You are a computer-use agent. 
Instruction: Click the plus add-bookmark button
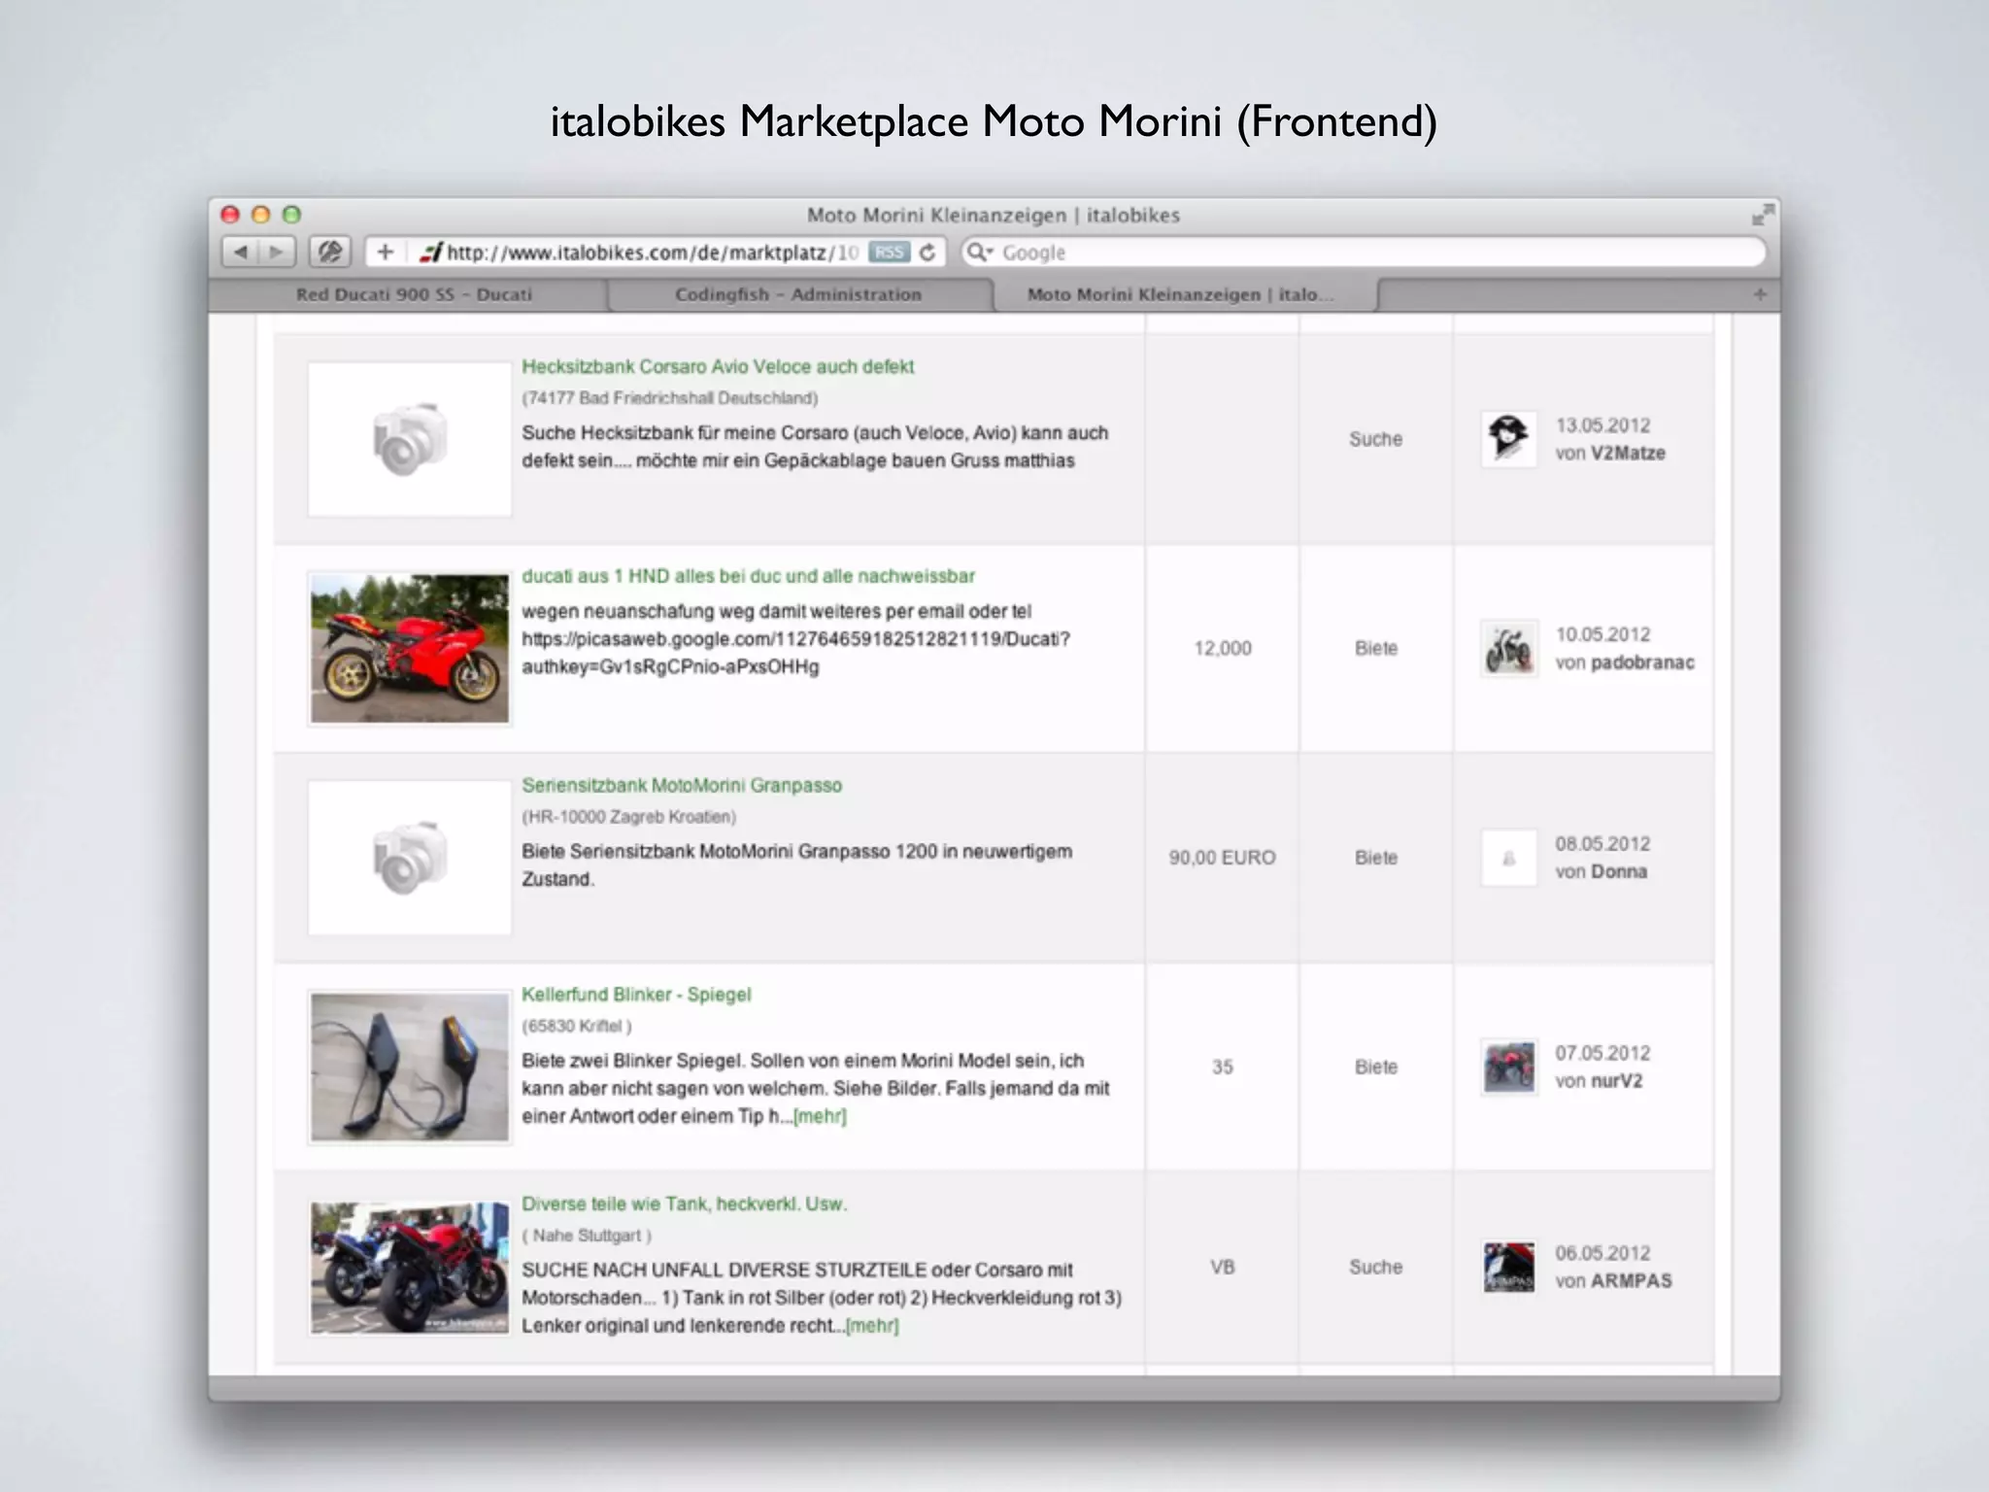(386, 253)
